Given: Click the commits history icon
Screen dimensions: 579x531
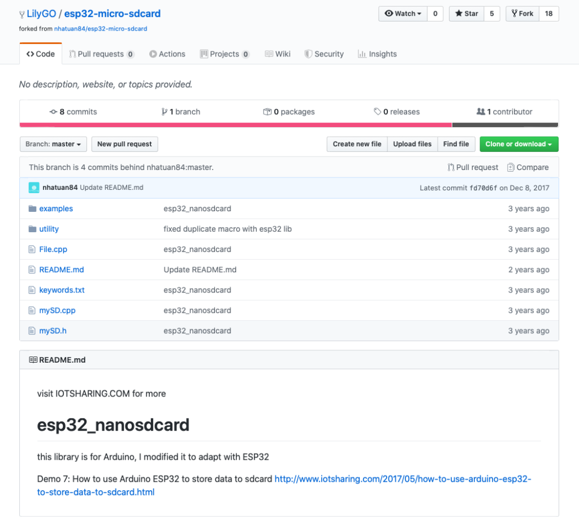Looking at the screenshot, I should pyautogui.click(x=54, y=112).
